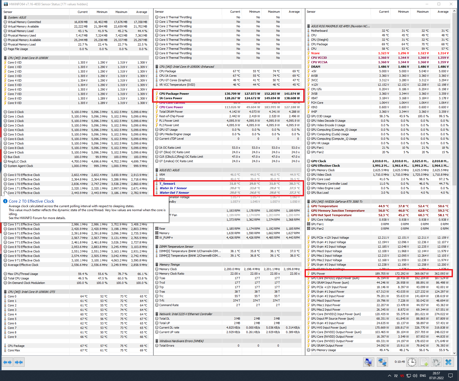Open the volume speaker tray icon
This screenshot has width=459, height=381.
click(x=415, y=376)
